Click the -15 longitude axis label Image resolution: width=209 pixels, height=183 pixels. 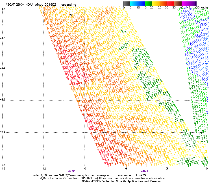tap(3, 169)
